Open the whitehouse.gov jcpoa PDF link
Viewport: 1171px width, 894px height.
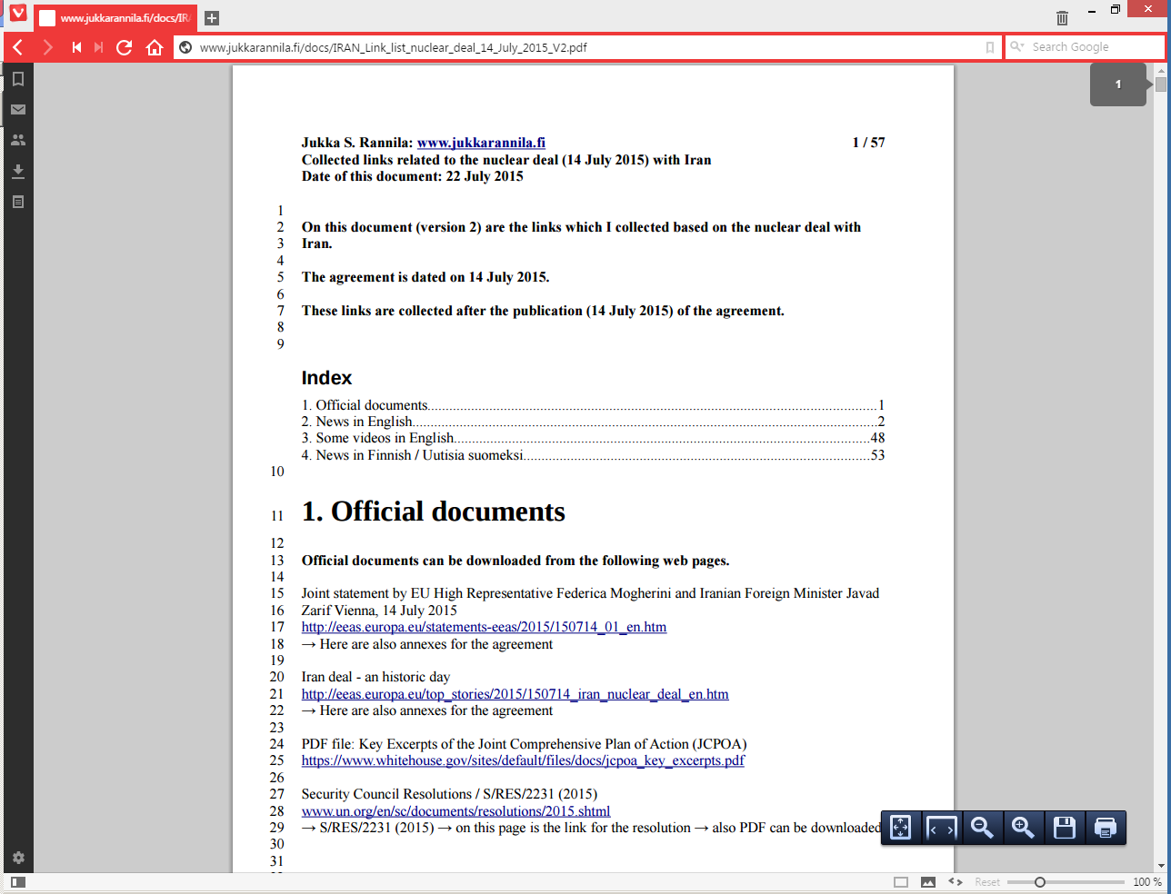523,760
